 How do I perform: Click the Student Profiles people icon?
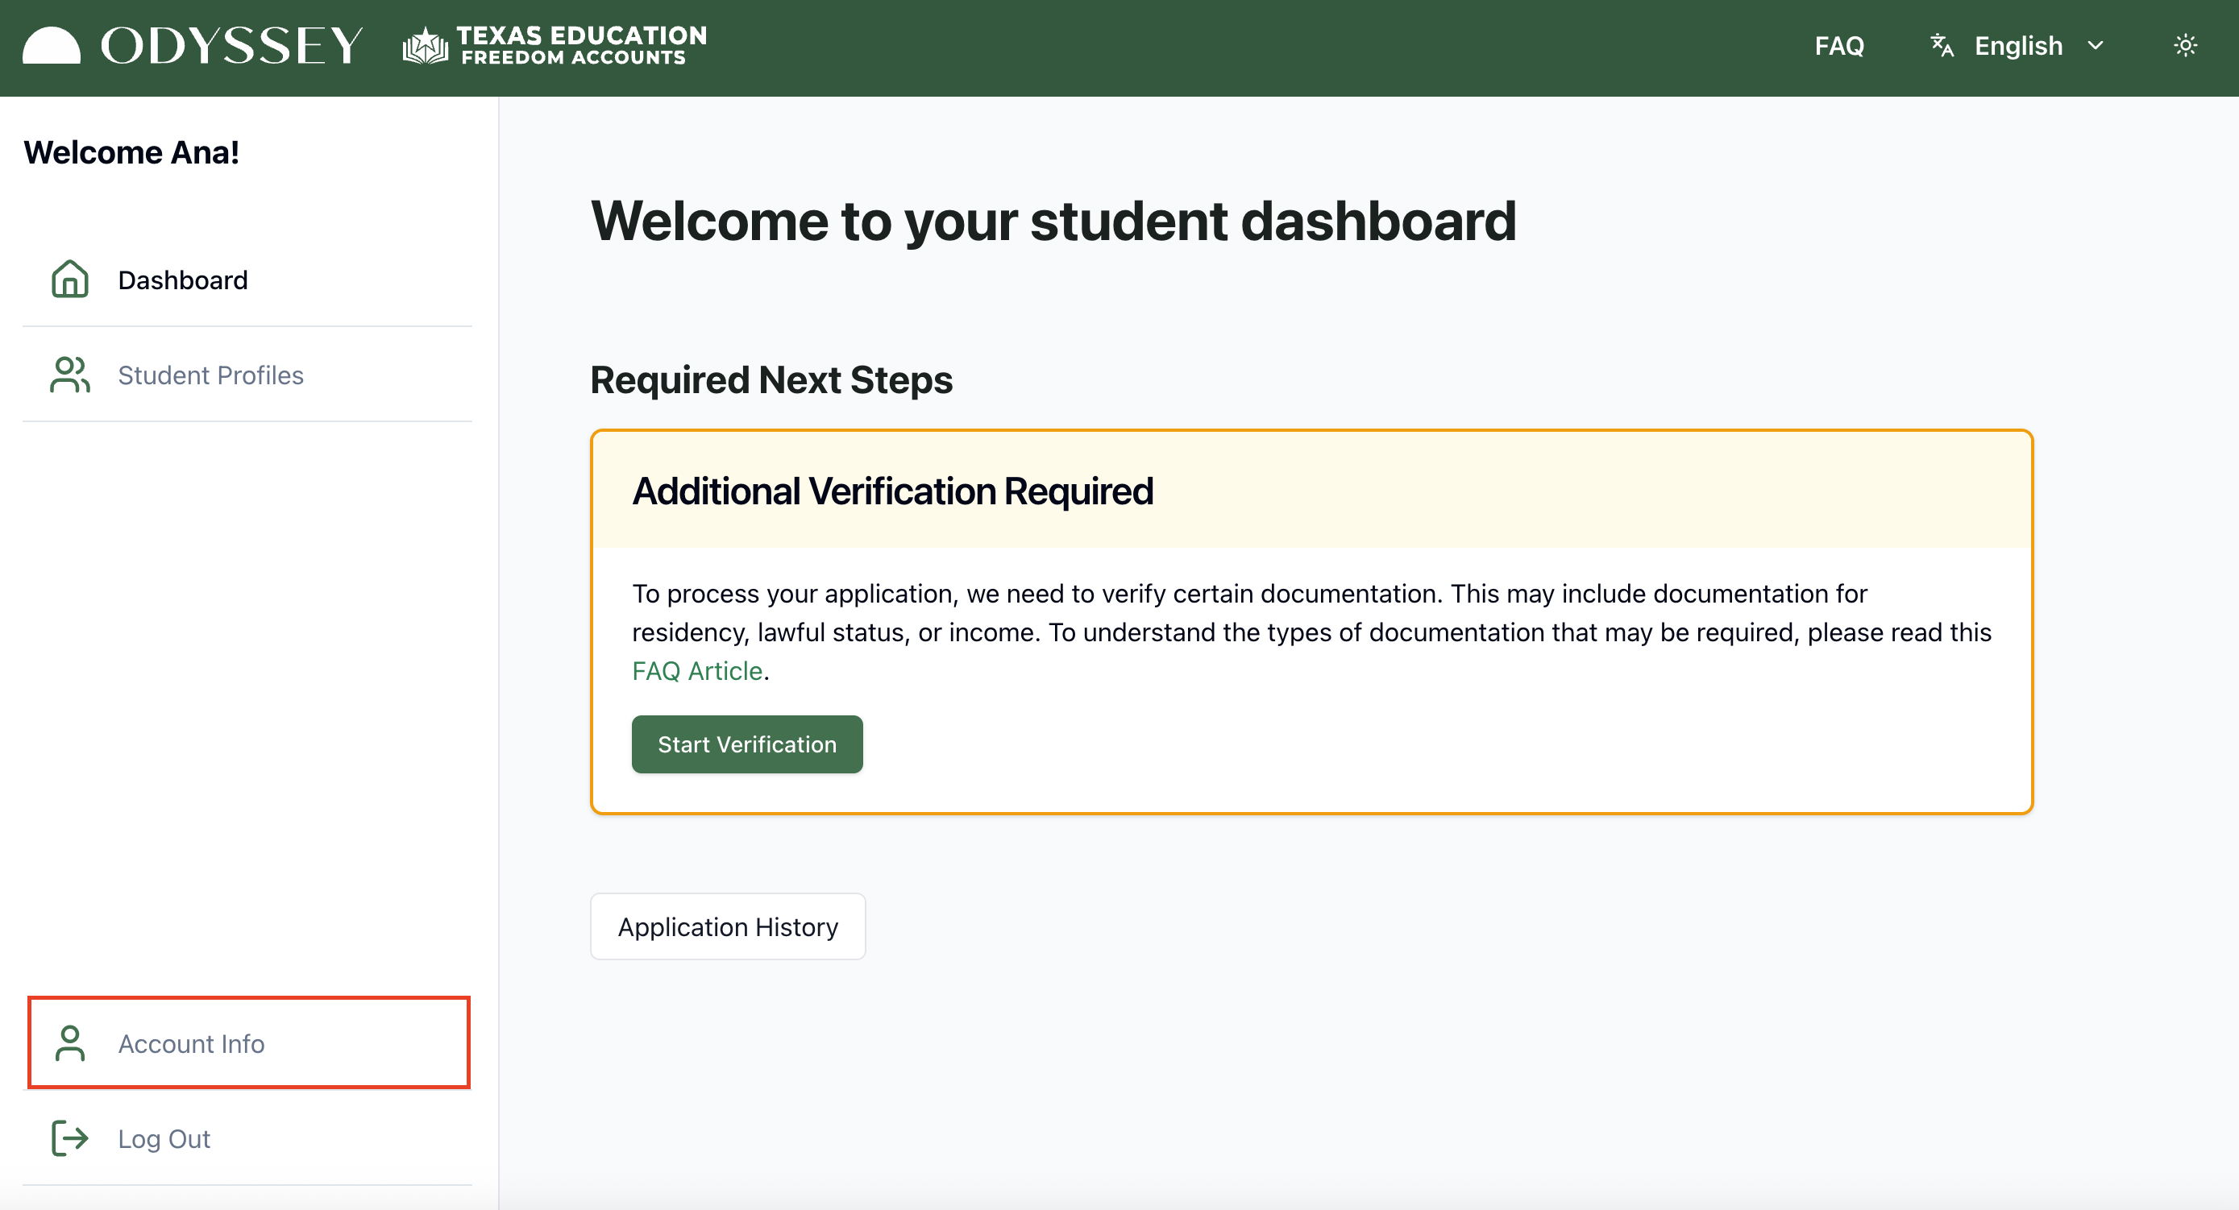(x=69, y=375)
